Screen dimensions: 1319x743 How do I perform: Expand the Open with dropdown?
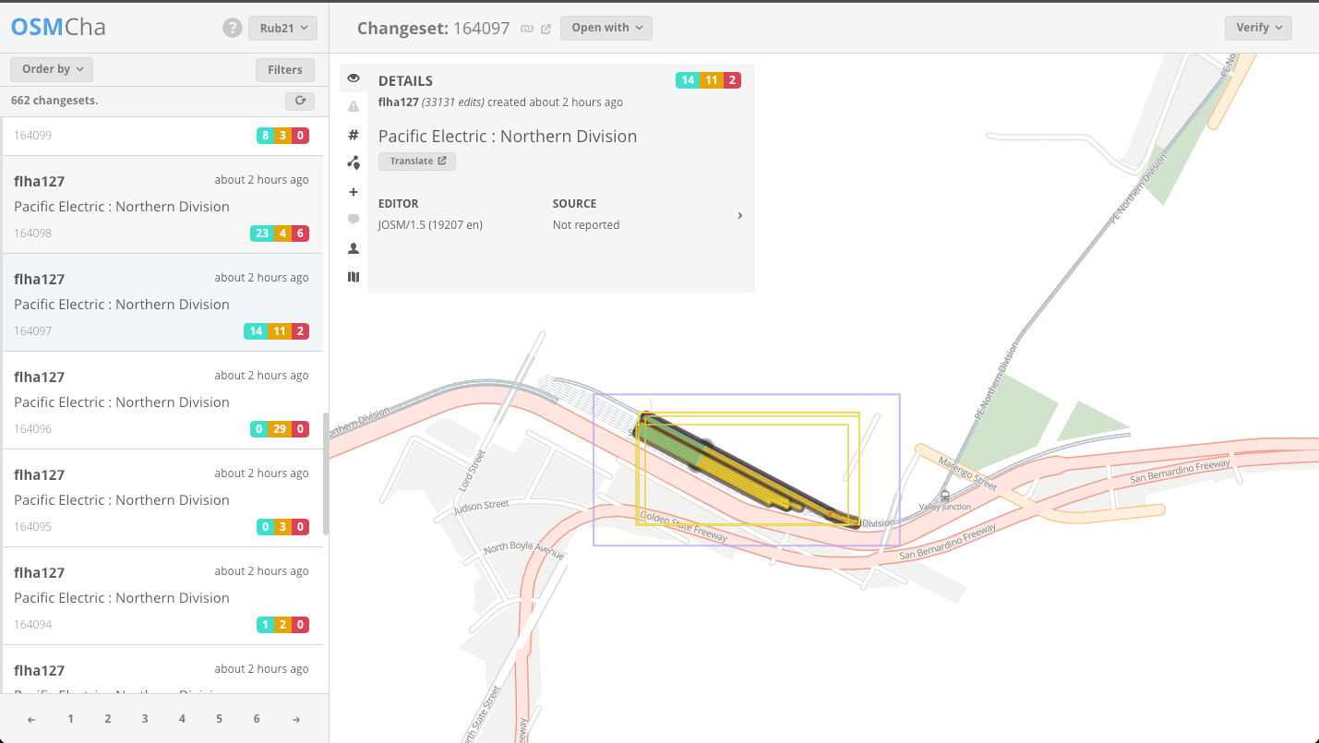[x=606, y=28]
